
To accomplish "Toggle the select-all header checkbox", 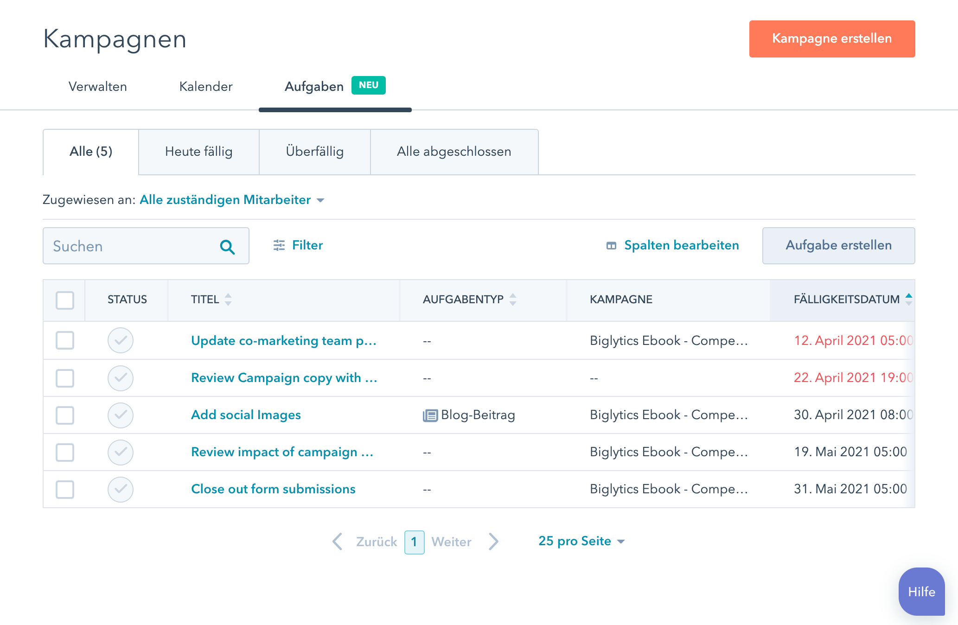I will coord(65,300).
